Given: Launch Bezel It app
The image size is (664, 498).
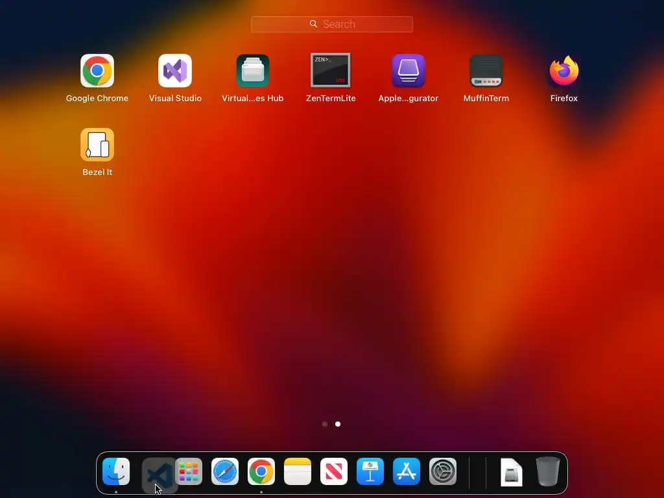Looking at the screenshot, I should coord(97,145).
